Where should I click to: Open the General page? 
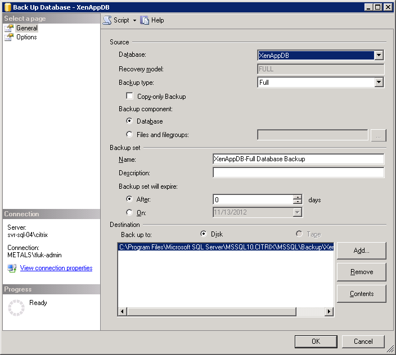click(27, 28)
